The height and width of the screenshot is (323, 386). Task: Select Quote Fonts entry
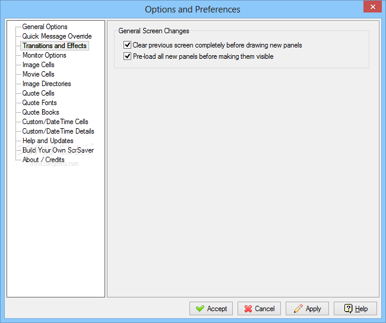[39, 103]
